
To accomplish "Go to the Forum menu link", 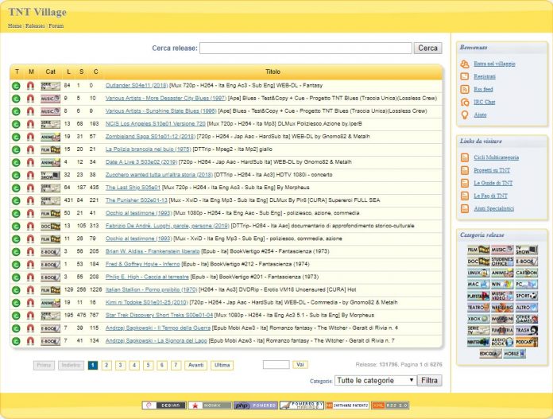I will pos(56,25).
